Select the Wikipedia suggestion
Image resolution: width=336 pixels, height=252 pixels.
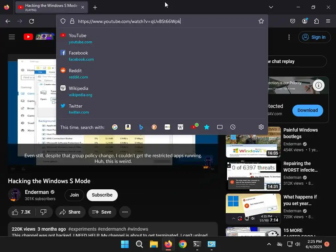pos(162,91)
